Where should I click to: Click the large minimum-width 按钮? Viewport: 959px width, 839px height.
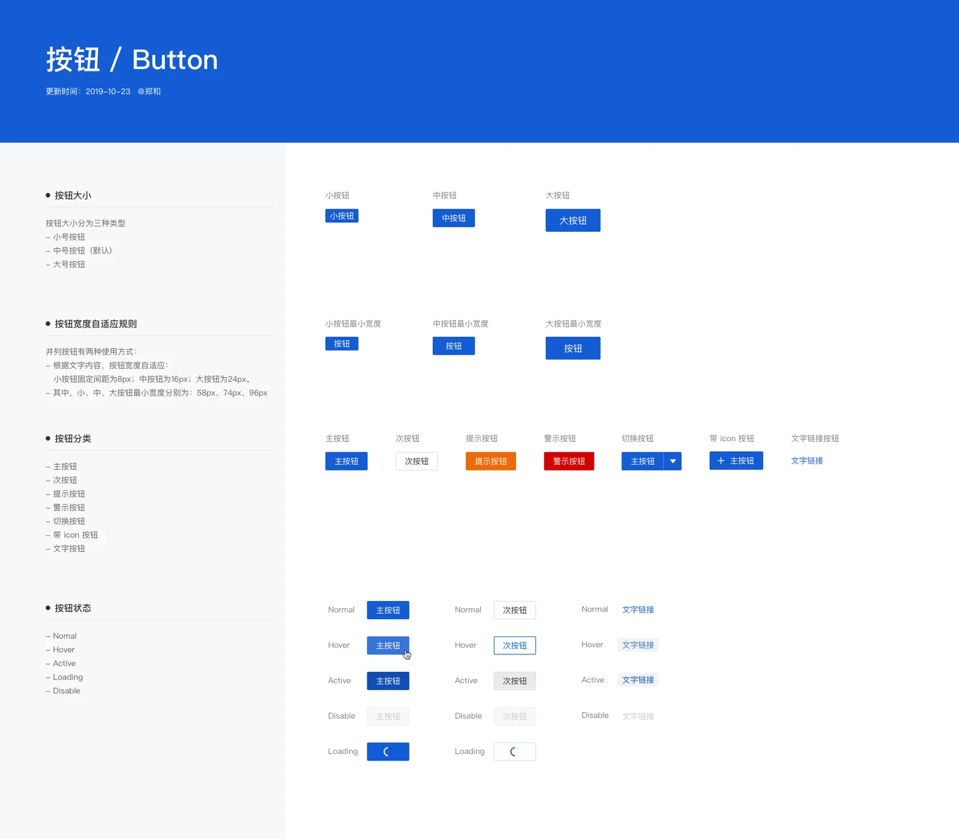(x=573, y=348)
